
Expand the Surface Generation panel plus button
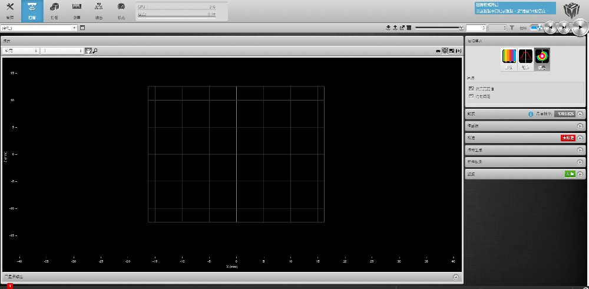point(580,150)
